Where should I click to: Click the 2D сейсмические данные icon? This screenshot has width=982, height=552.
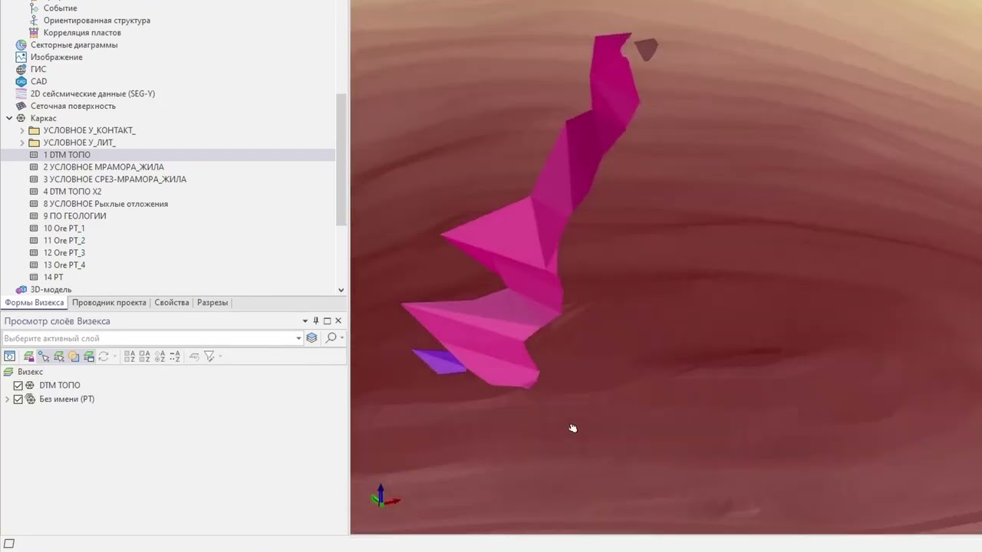(x=21, y=94)
